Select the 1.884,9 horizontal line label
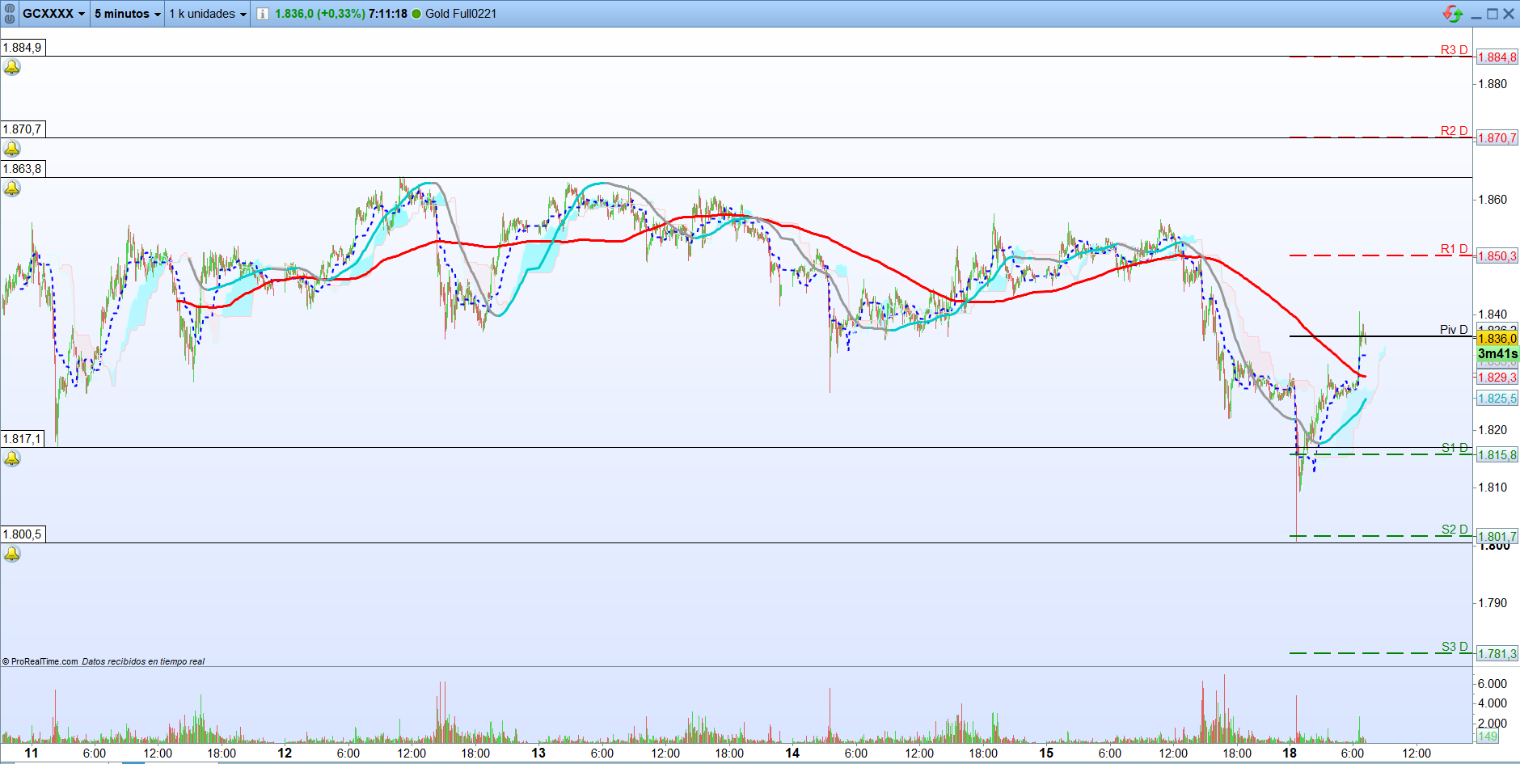 pos(23,48)
